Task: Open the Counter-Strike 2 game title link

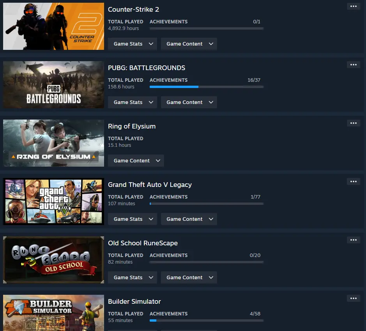Action: [x=134, y=9]
